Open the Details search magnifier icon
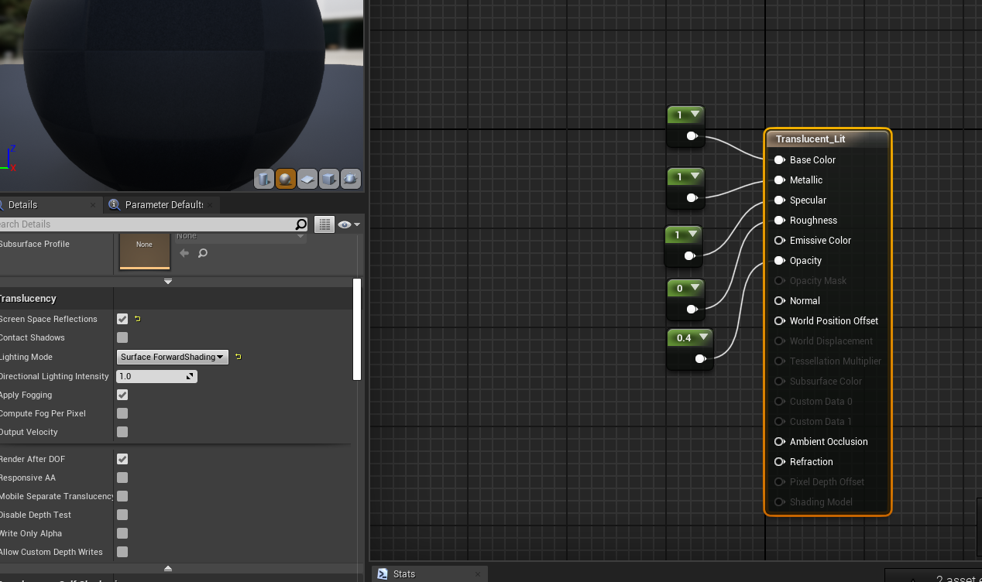Viewport: 982px width, 582px height. (x=300, y=224)
